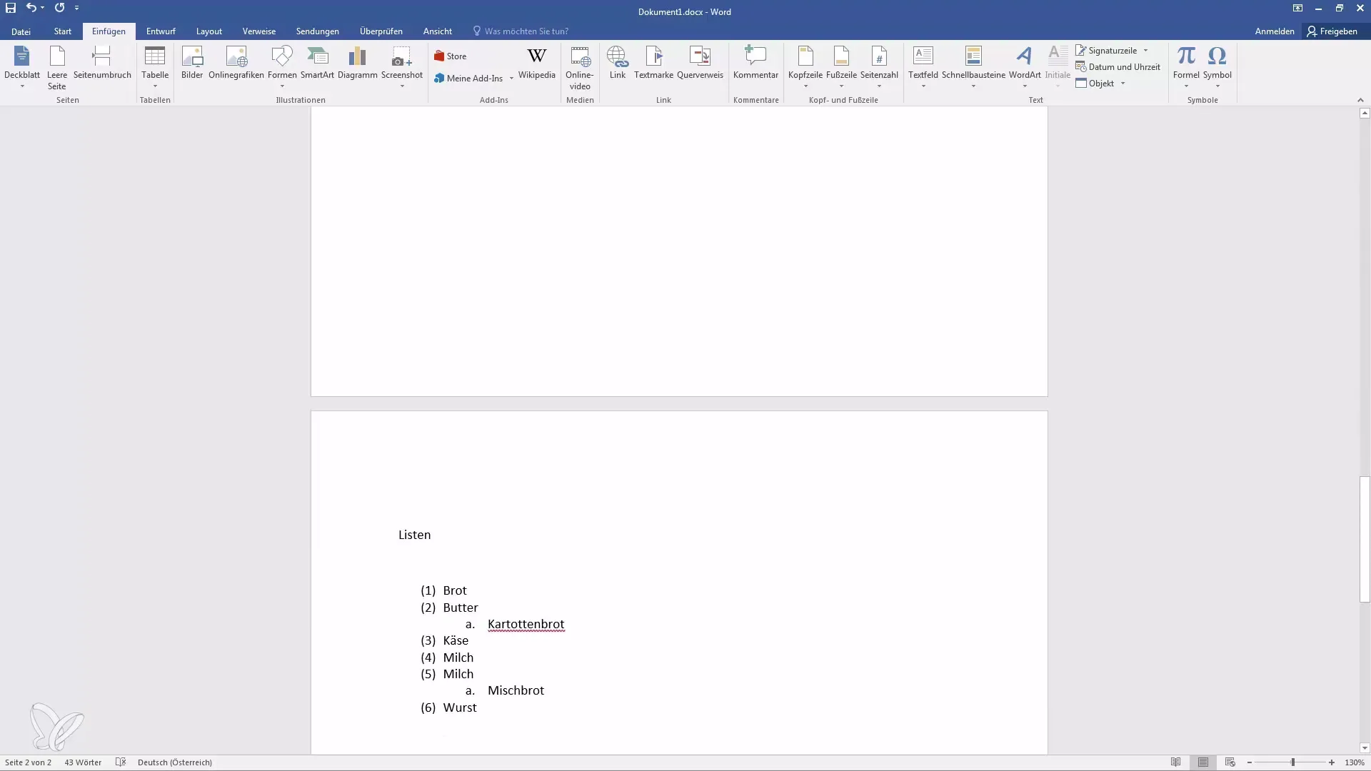Click the Signaturzeile button
This screenshot has width=1371, height=771.
[1106, 51]
